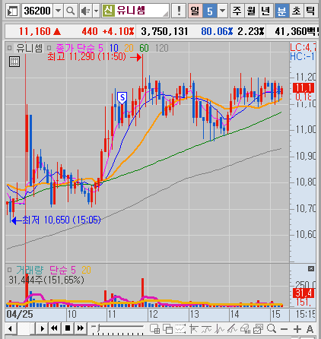This screenshot has width=321, height=339.
Task: Click the stock code input field 36200
Action: tap(37, 11)
